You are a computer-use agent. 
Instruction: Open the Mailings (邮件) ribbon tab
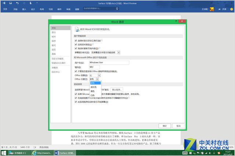59,9
